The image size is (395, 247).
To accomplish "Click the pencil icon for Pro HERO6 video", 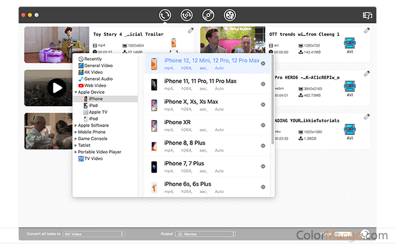I will coord(367,74).
